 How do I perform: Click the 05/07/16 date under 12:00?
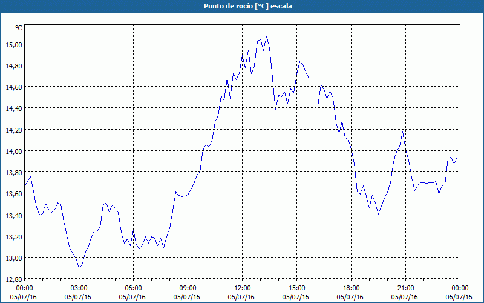[241, 297]
